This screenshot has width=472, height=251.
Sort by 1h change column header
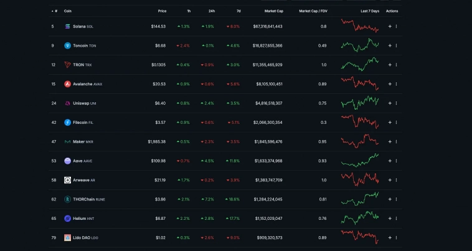tap(189, 11)
